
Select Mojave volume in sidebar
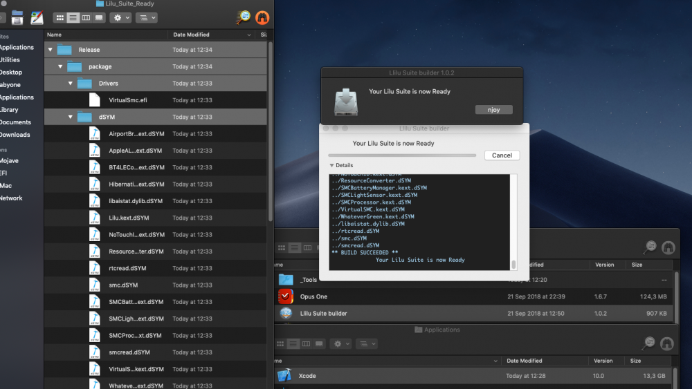9,161
